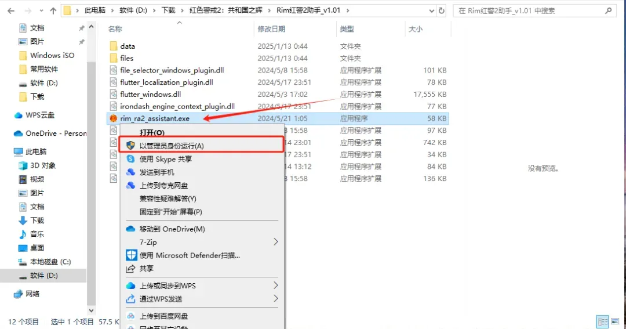Click the rim_ra2_assistant.exe application icon
The width and height of the screenshot is (626, 329).
(x=114, y=118)
